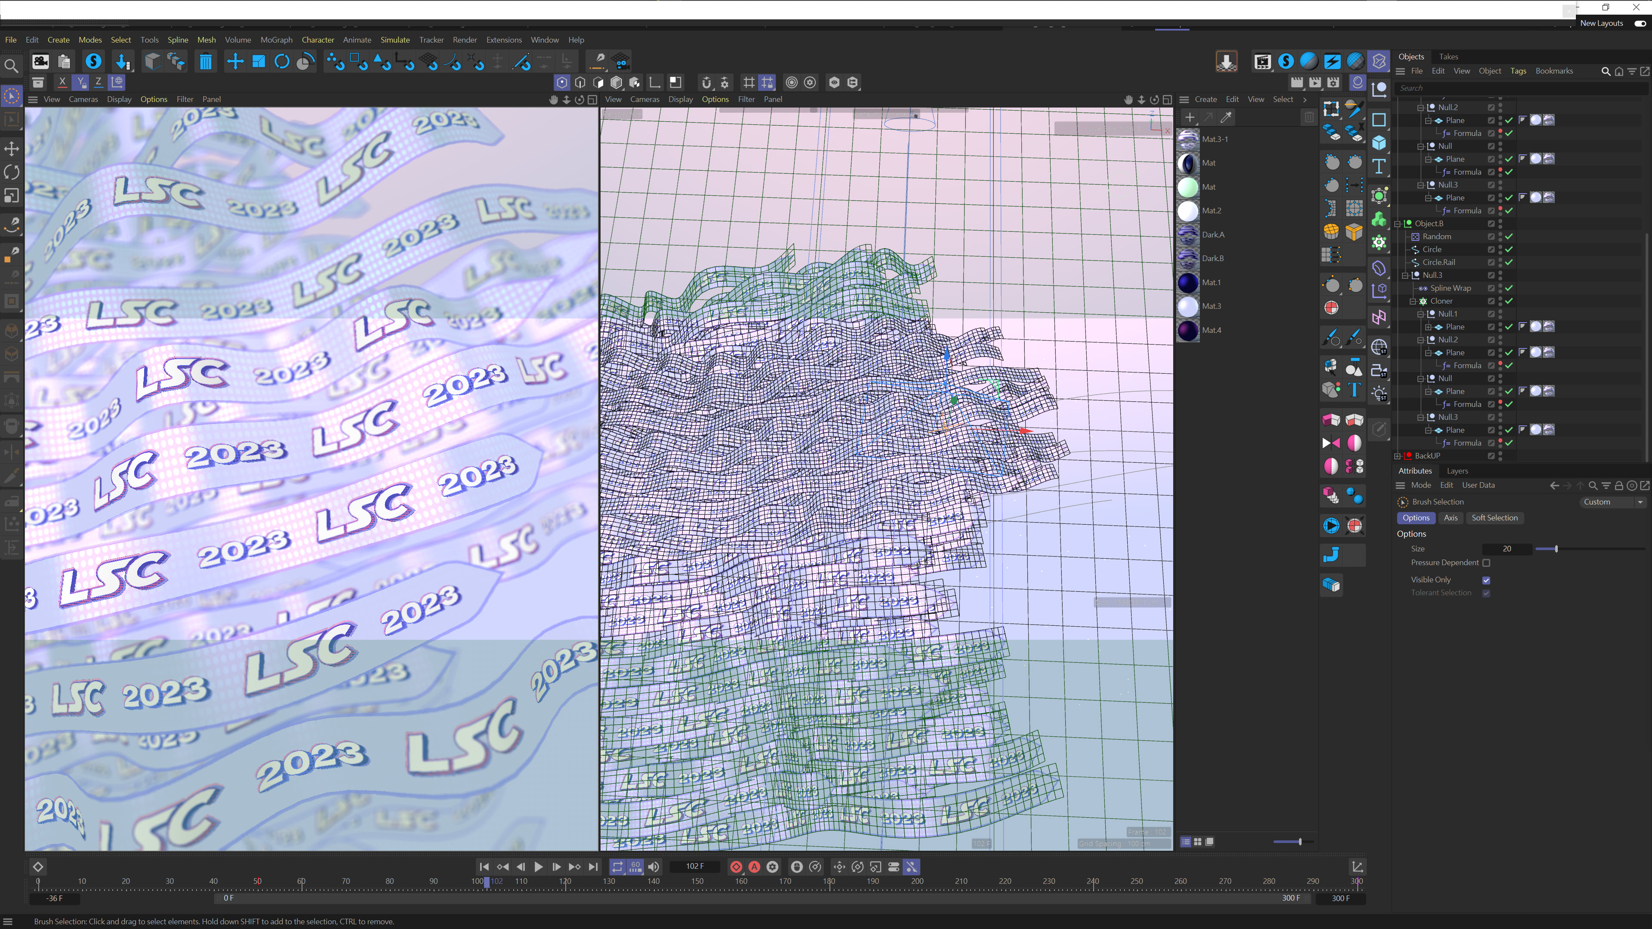Adjust the brush Size slider
The width and height of the screenshot is (1652, 929).
(x=1556, y=549)
